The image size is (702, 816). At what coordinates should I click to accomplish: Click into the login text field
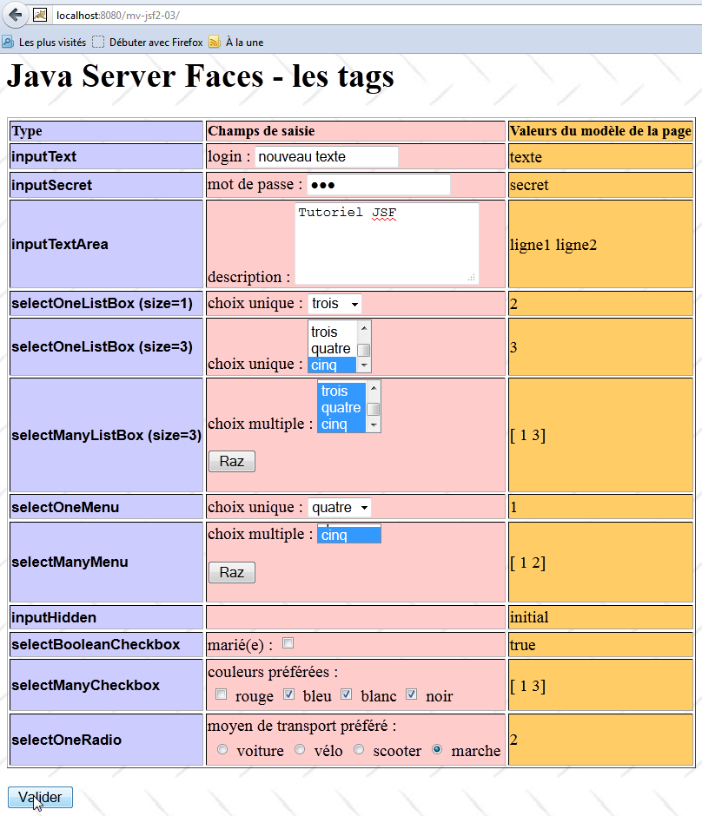[326, 157]
